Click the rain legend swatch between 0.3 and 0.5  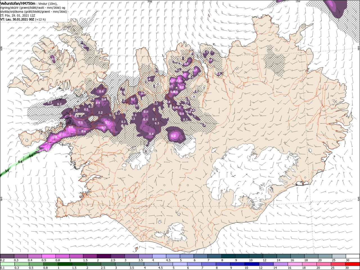click(22, 264)
